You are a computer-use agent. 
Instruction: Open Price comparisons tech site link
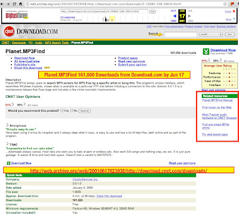[x=174, y=26]
